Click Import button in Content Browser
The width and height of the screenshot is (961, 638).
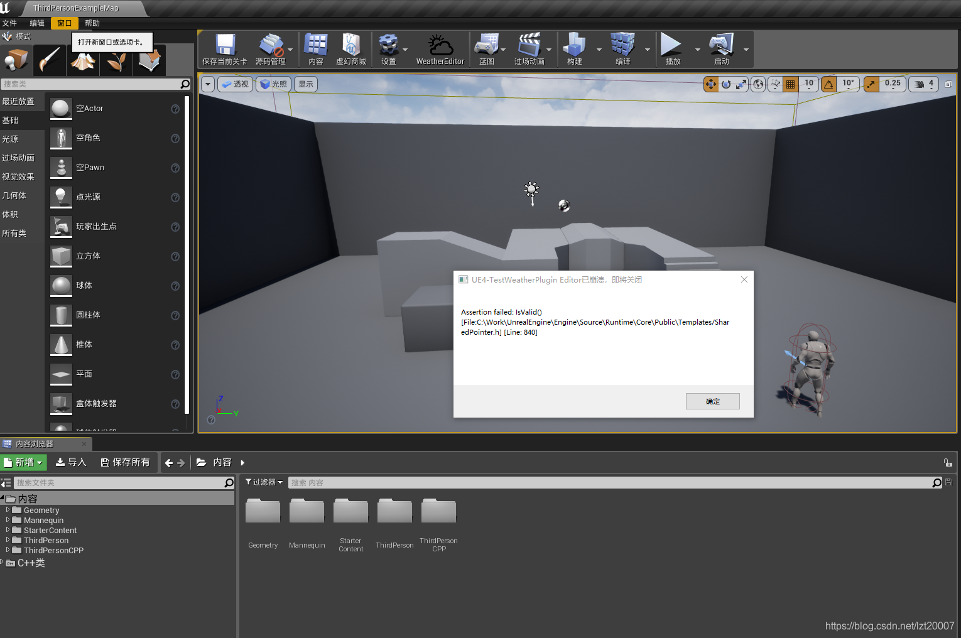click(71, 462)
